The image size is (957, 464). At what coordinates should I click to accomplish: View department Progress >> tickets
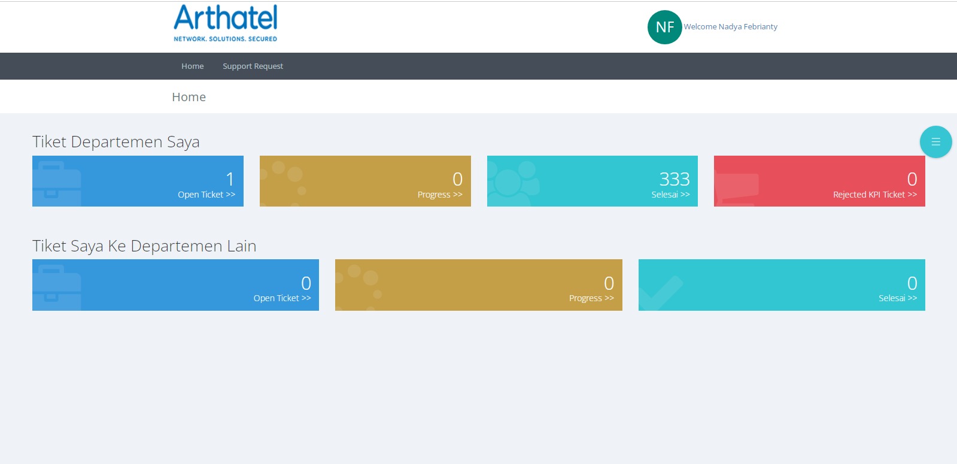pyautogui.click(x=440, y=195)
